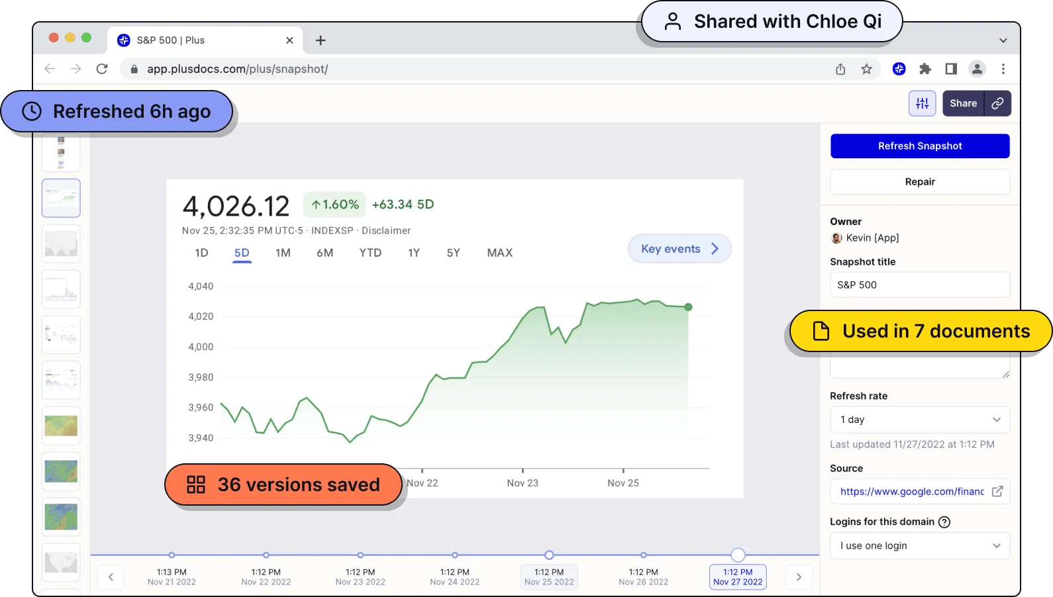The image size is (1053, 597).
Task: Go to next versions with right arrow
Action: [799, 577]
